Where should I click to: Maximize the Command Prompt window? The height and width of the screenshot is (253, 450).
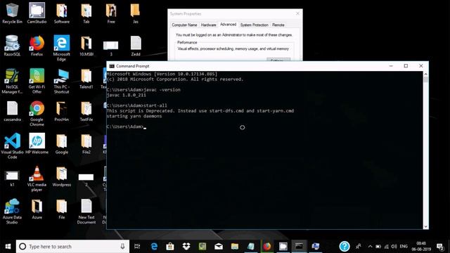tap(406, 66)
